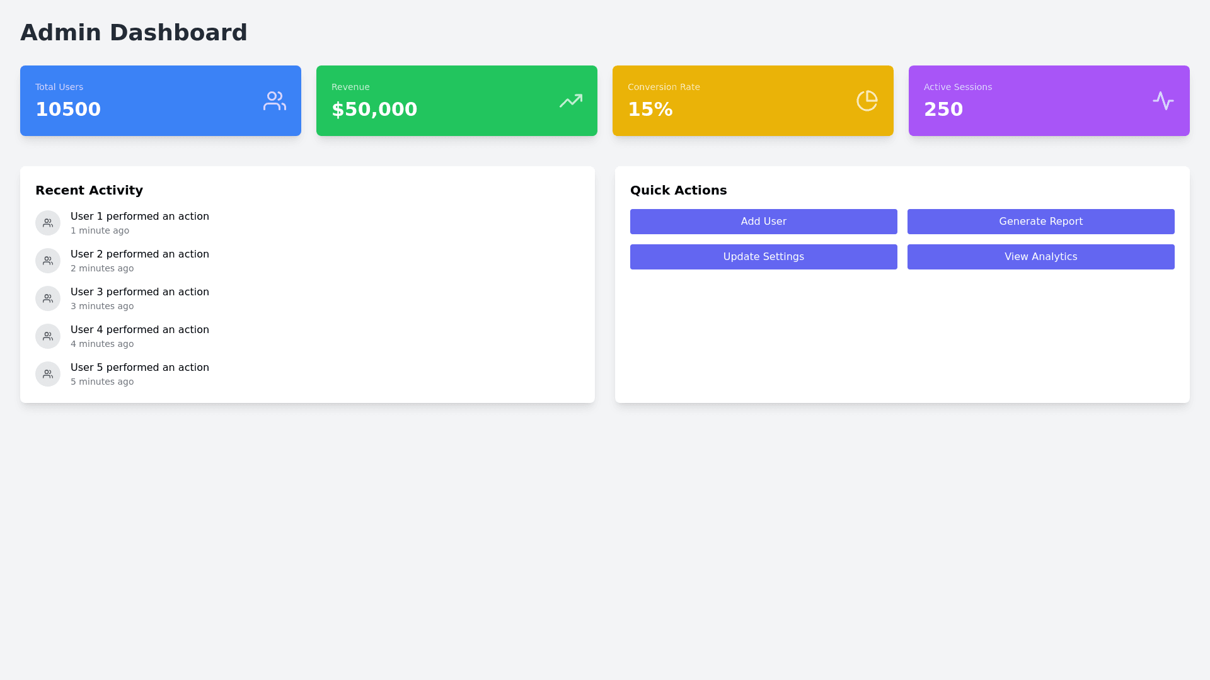Select the "User 1 performed an action" entry

tap(139, 217)
